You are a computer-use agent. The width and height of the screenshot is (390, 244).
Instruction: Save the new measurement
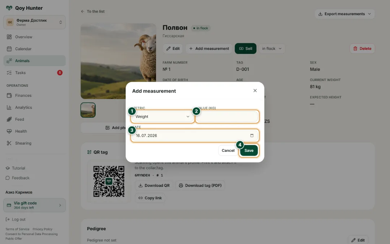[x=249, y=150]
